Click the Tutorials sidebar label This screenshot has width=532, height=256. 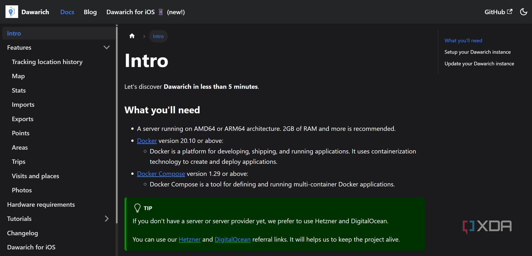(x=19, y=219)
